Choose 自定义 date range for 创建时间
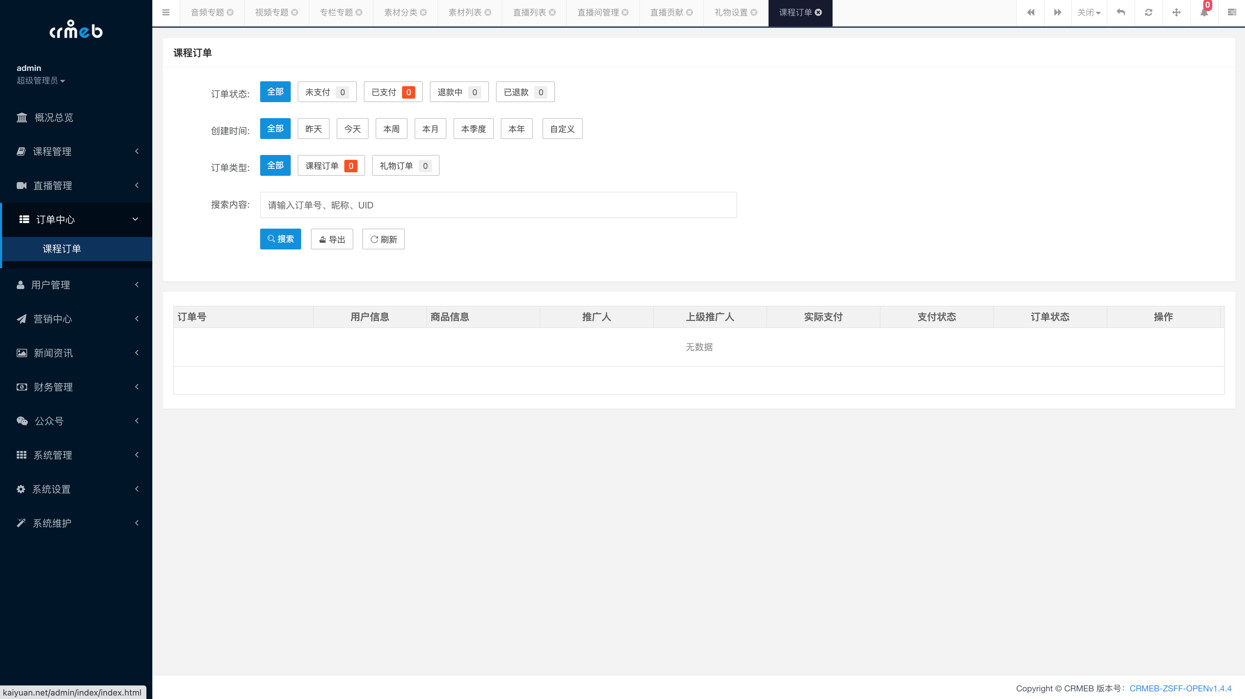The height and width of the screenshot is (699, 1245). click(x=563, y=129)
